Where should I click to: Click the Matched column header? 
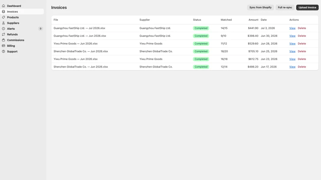(226, 20)
